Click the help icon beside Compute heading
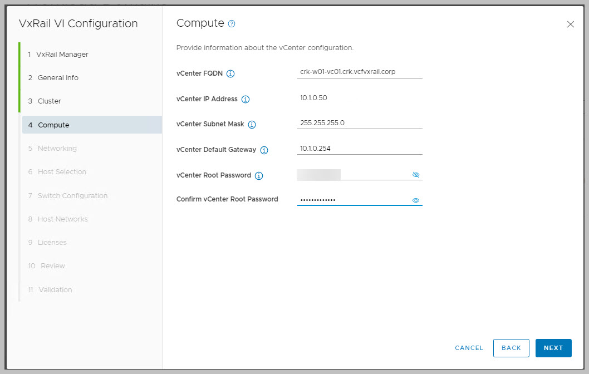The width and height of the screenshot is (589, 374). 232,24
